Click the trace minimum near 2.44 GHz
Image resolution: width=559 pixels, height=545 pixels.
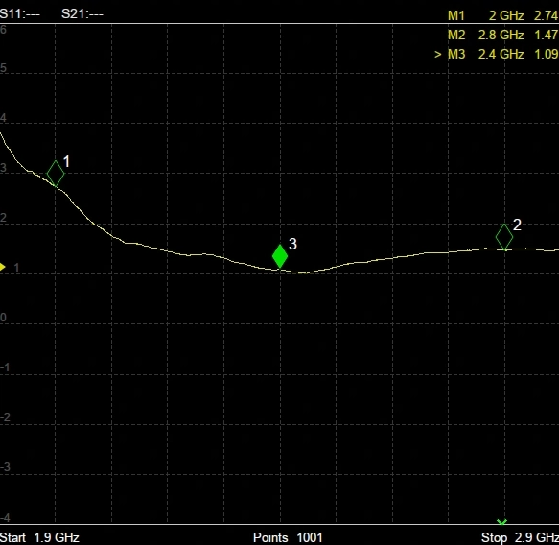pyautogui.click(x=303, y=272)
